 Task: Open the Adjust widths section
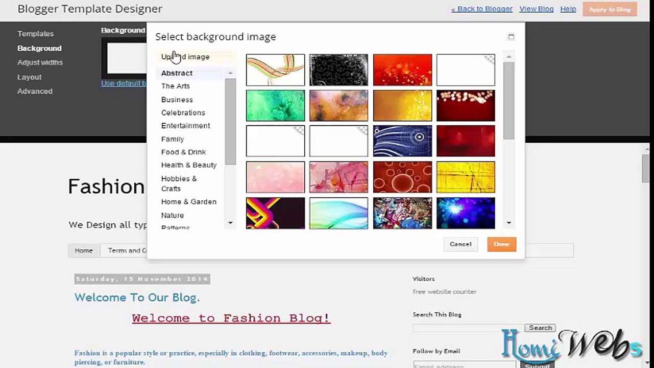40,62
